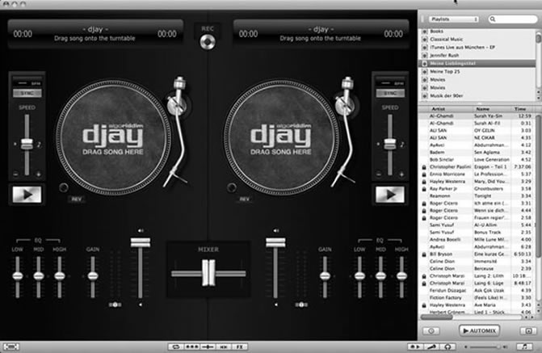
Task: Select the Classical Music playlist
Action: (477, 39)
